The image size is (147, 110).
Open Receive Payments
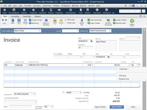coord(108,22)
